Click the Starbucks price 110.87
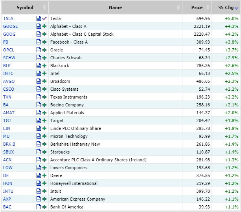 click(203, 152)
